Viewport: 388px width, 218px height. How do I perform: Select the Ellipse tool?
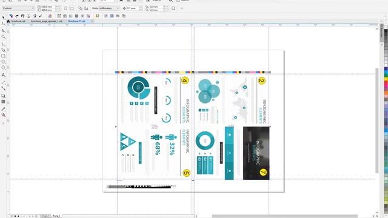coord(3,62)
